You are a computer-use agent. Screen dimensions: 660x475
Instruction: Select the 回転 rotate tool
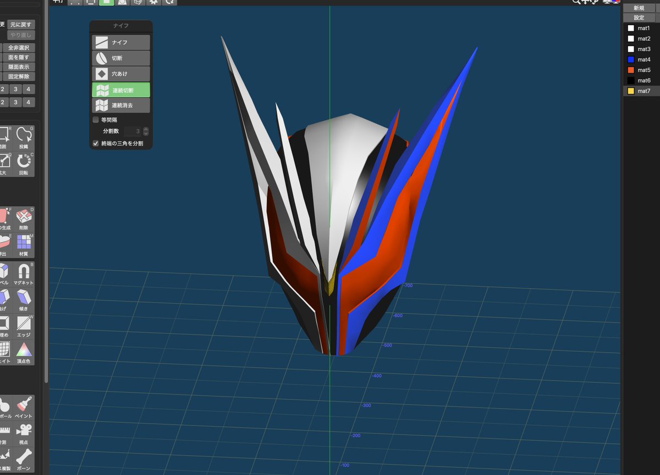24,164
